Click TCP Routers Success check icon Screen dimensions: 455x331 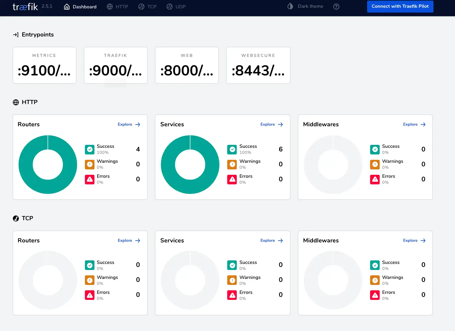(x=90, y=265)
